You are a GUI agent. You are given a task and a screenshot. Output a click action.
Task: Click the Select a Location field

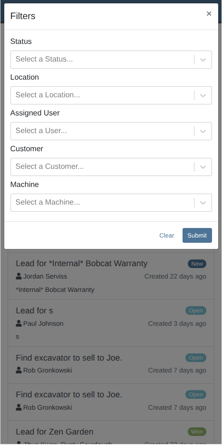point(111,95)
